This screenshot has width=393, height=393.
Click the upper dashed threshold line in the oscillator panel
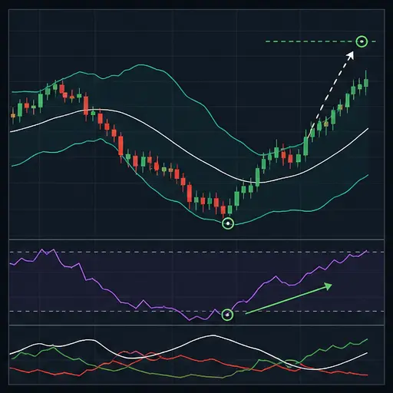[196, 252]
